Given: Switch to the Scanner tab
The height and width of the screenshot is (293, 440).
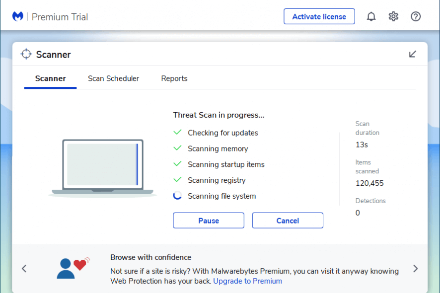Looking at the screenshot, I should (51, 78).
